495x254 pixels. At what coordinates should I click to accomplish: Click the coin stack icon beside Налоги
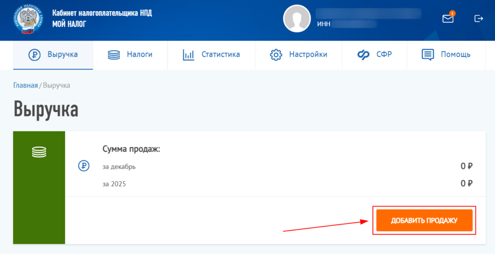[114, 55]
